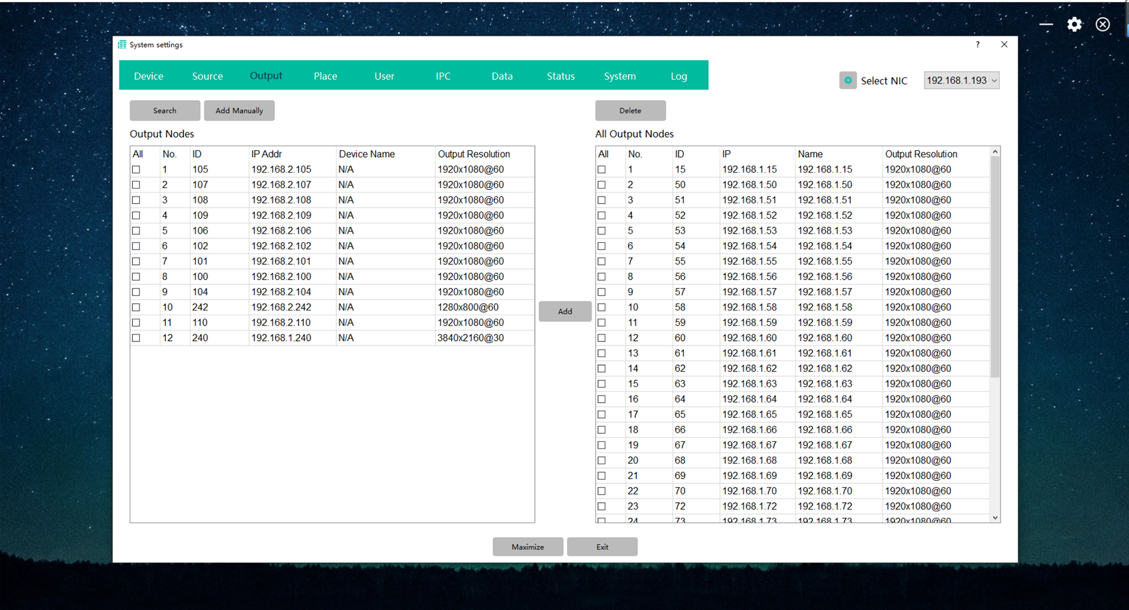1129x610 pixels.
Task: Expand the Select NIC dropdown
Action: pos(961,81)
